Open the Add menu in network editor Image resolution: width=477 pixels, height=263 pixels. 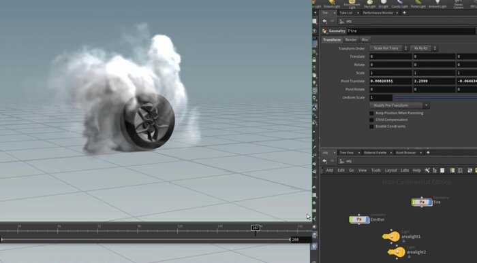pos(329,171)
